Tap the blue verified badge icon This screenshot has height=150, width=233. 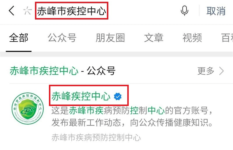point(118,96)
